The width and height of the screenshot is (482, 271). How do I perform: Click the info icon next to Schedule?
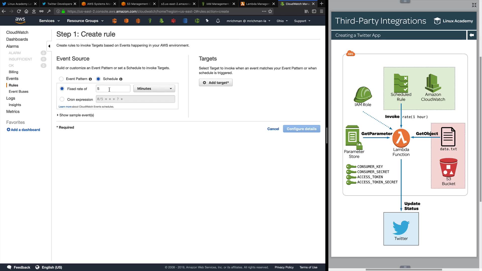121,79
